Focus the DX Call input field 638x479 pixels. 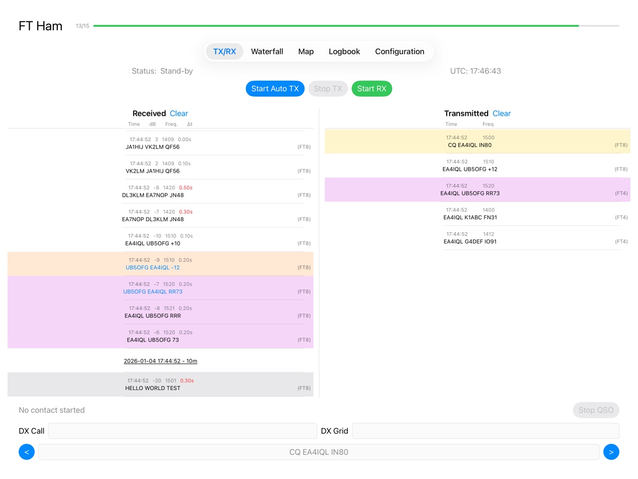coord(182,431)
